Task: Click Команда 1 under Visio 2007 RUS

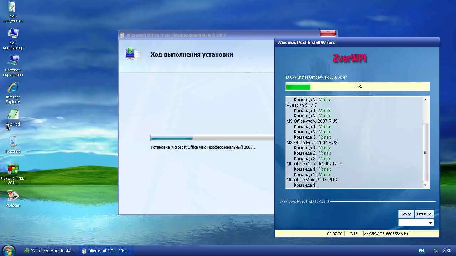Action: (x=306, y=185)
